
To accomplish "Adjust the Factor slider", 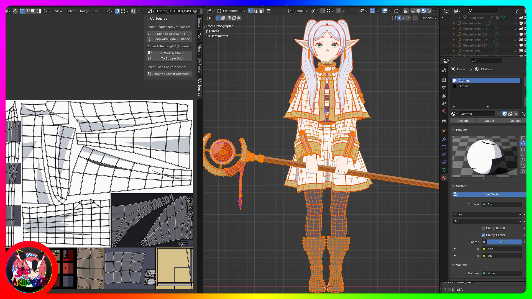I will point(504,242).
